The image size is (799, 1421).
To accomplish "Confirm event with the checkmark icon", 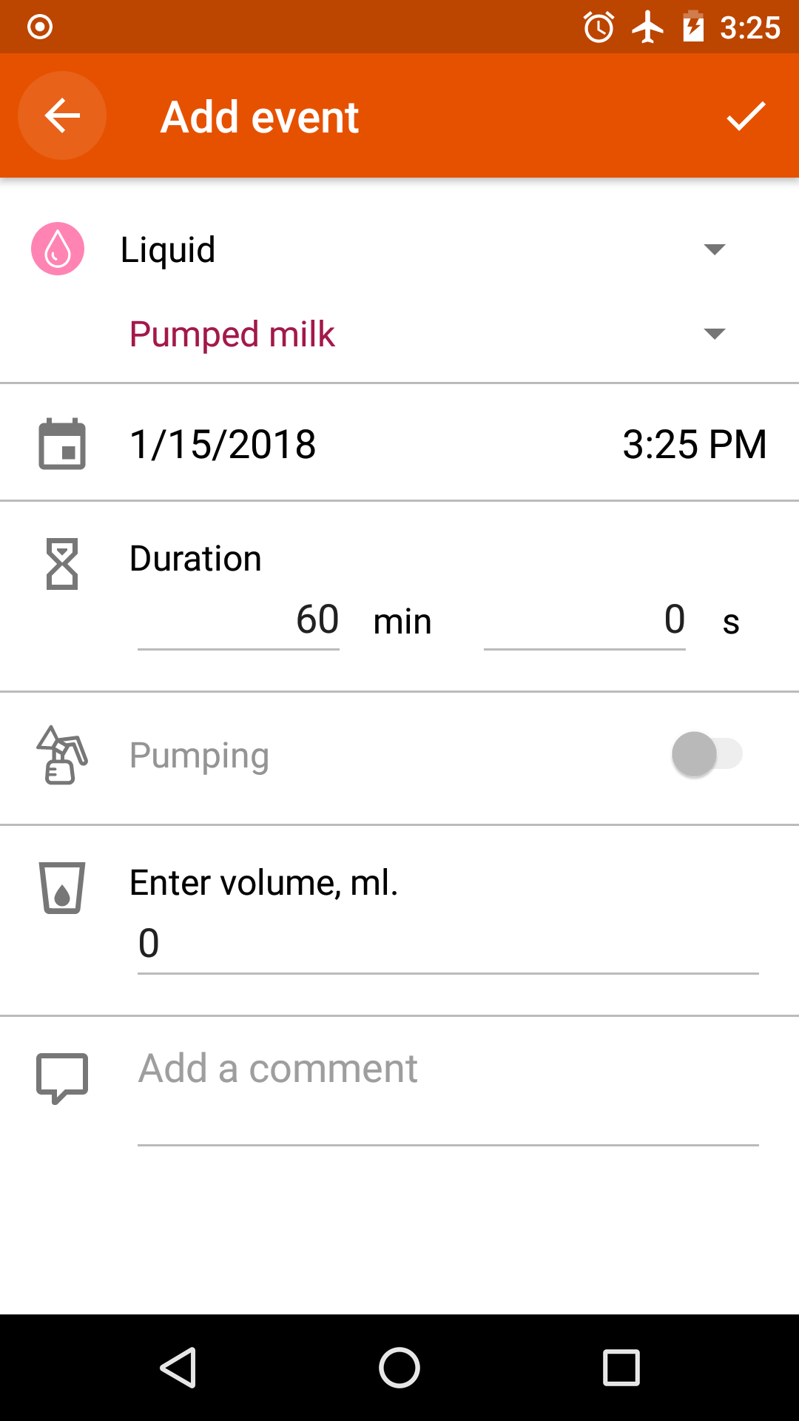I will 745,116.
